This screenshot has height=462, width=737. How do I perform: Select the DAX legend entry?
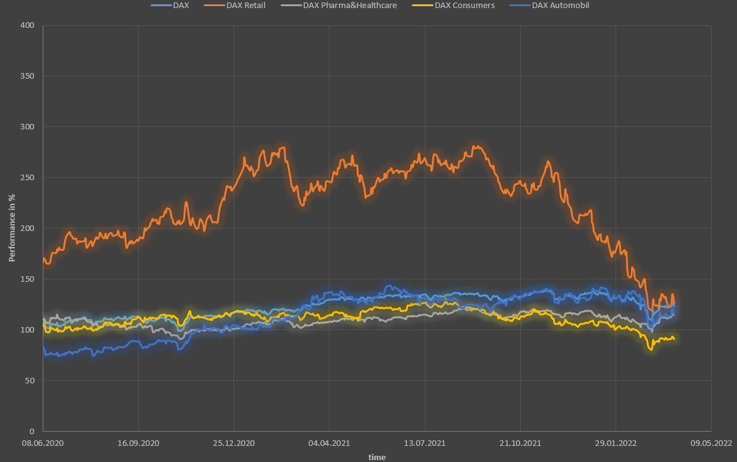pyautogui.click(x=170, y=6)
